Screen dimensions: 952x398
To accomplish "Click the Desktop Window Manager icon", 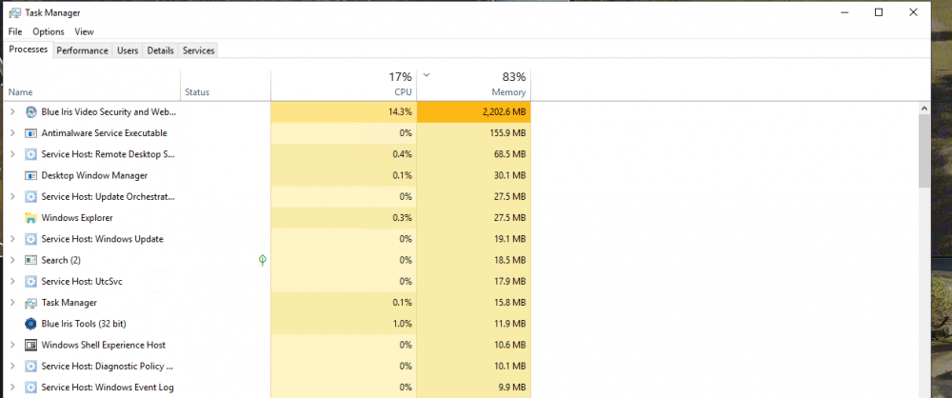I will [31, 175].
